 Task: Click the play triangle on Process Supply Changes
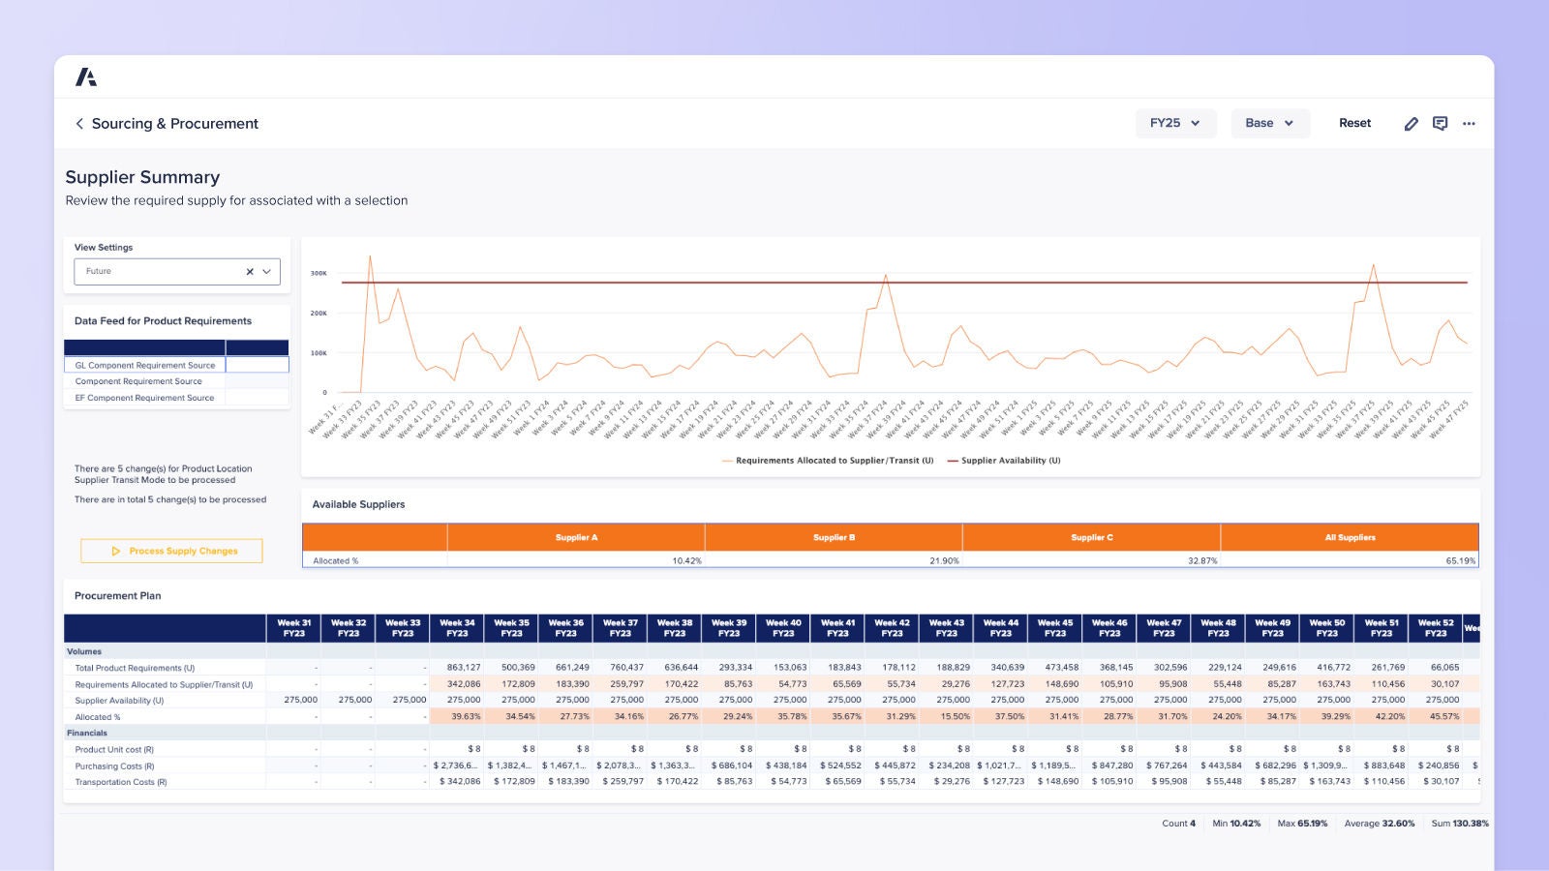pyautogui.click(x=114, y=551)
